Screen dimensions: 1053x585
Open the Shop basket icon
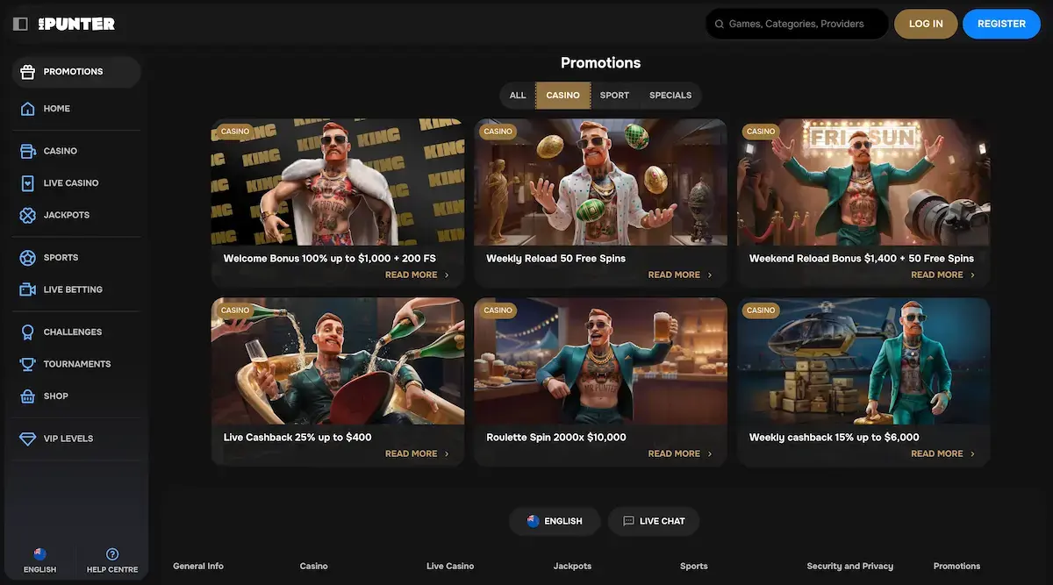27,396
